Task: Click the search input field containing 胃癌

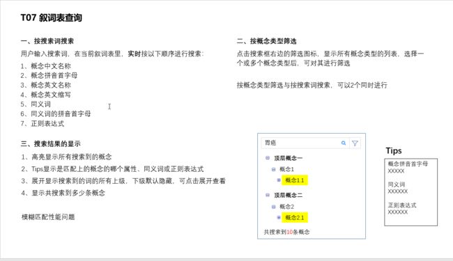Action: [305, 143]
